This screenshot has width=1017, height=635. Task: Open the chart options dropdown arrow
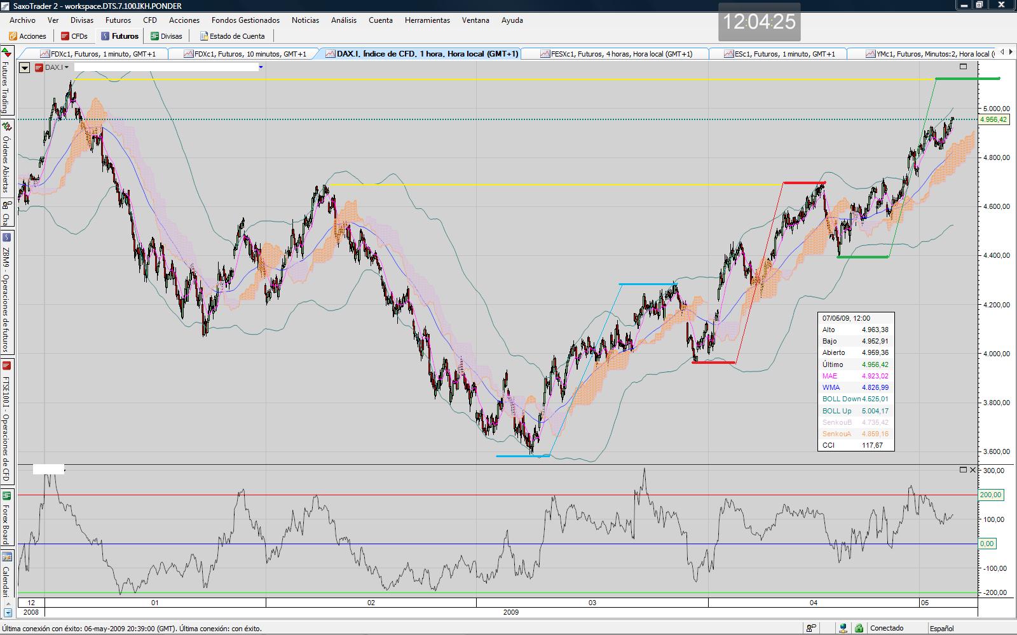coord(24,67)
